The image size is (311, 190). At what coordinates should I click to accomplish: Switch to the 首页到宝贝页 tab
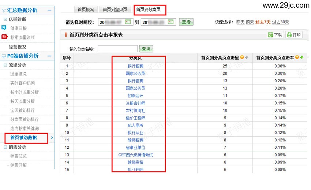[115, 9]
